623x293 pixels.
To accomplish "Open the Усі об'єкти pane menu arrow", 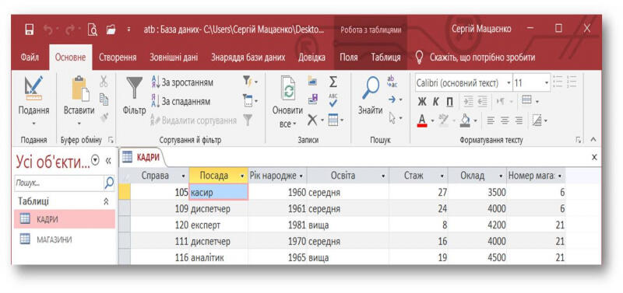I will [x=95, y=160].
